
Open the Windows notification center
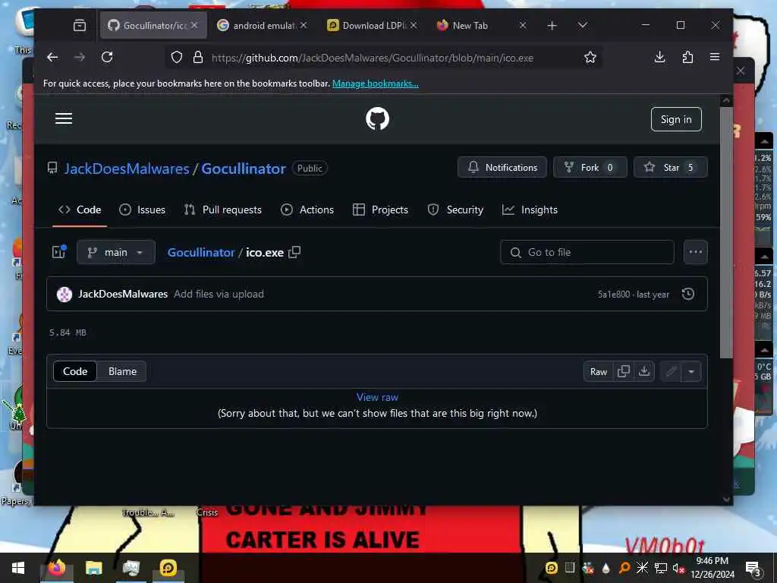click(753, 568)
